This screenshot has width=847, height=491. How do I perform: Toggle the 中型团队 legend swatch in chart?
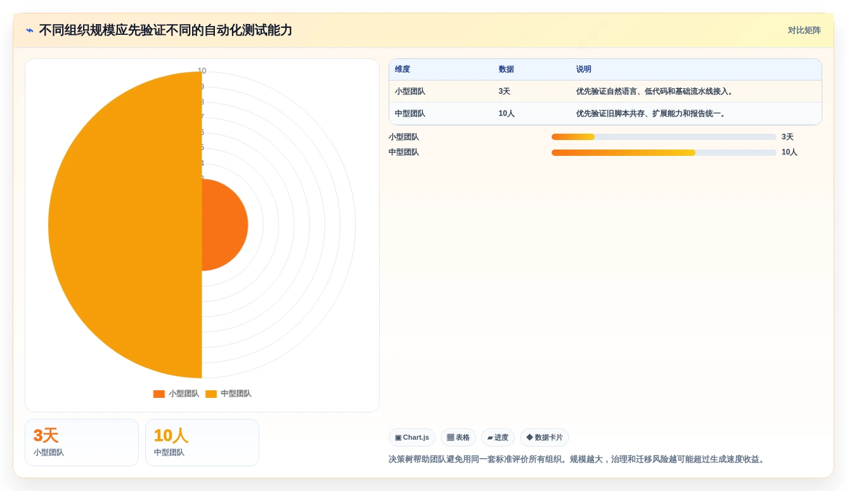[211, 394]
